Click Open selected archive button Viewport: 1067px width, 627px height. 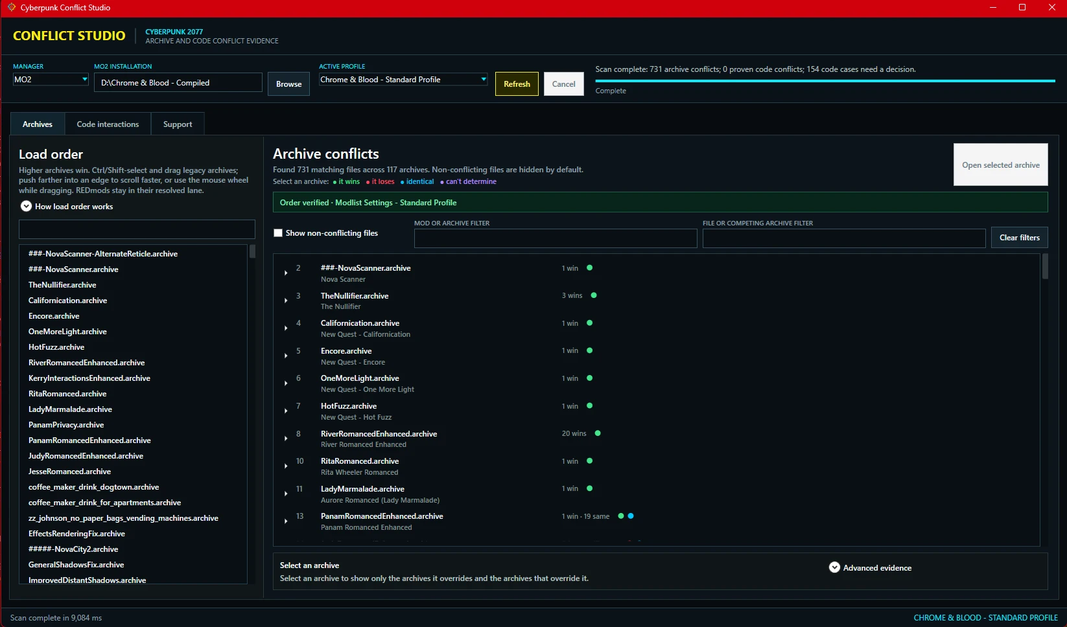pyautogui.click(x=1001, y=165)
